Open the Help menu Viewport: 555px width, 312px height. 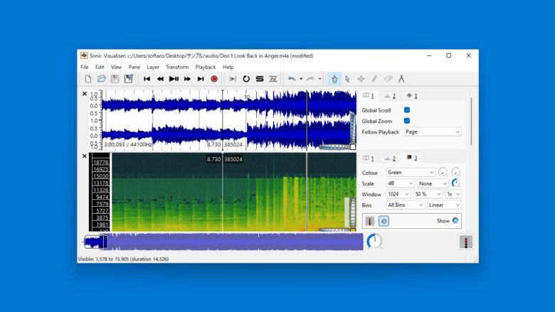tap(228, 67)
